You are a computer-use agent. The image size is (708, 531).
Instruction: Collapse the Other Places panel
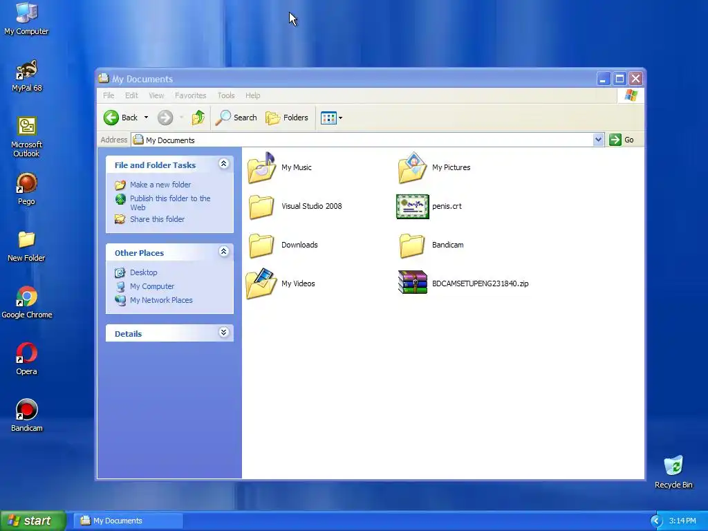pos(223,252)
